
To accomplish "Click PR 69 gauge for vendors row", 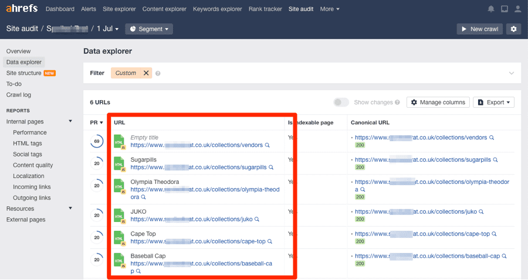I will pos(97,141).
